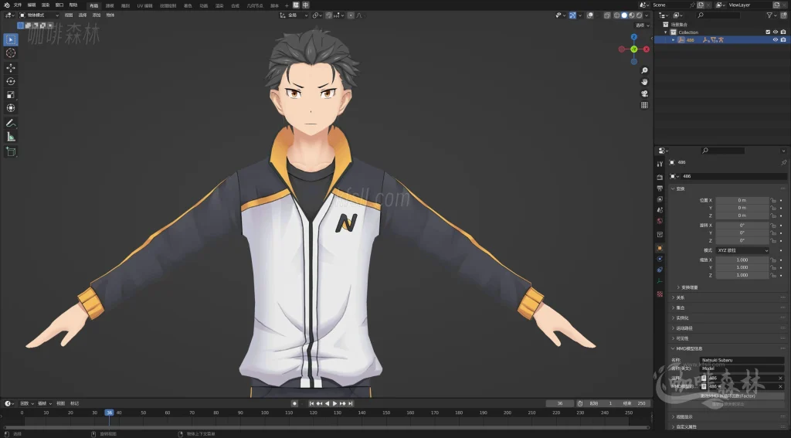Click frame 36 playhead marker
The image size is (791, 438).
tap(109, 413)
